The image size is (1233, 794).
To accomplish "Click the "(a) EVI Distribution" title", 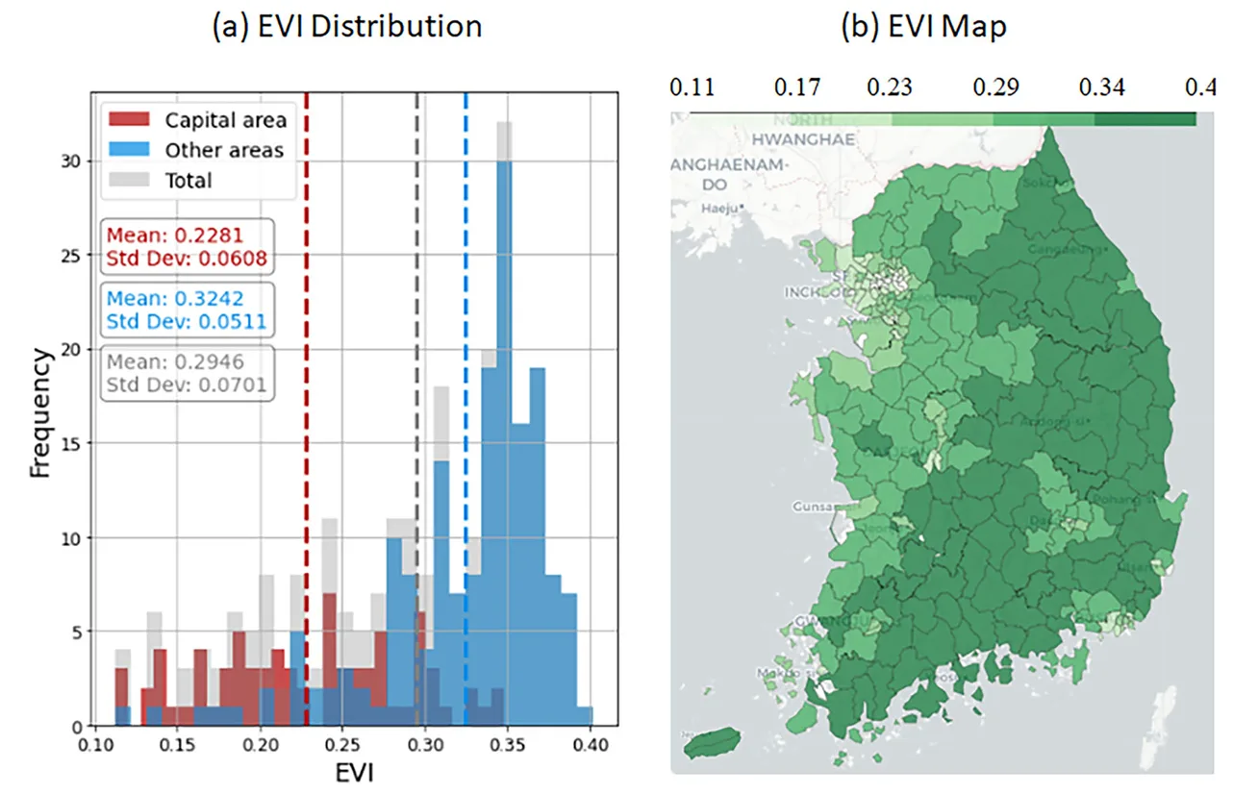I will pyautogui.click(x=346, y=27).
